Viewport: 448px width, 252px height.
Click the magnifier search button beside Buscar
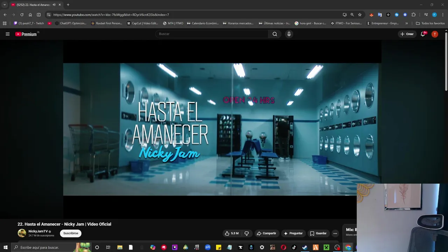[x=275, y=34]
